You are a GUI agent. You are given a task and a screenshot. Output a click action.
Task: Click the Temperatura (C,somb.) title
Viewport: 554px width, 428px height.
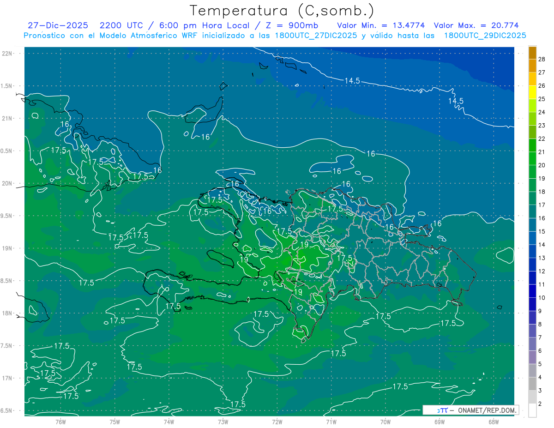(282, 10)
